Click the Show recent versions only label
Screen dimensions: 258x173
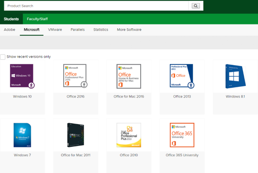click(x=29, y=57)
